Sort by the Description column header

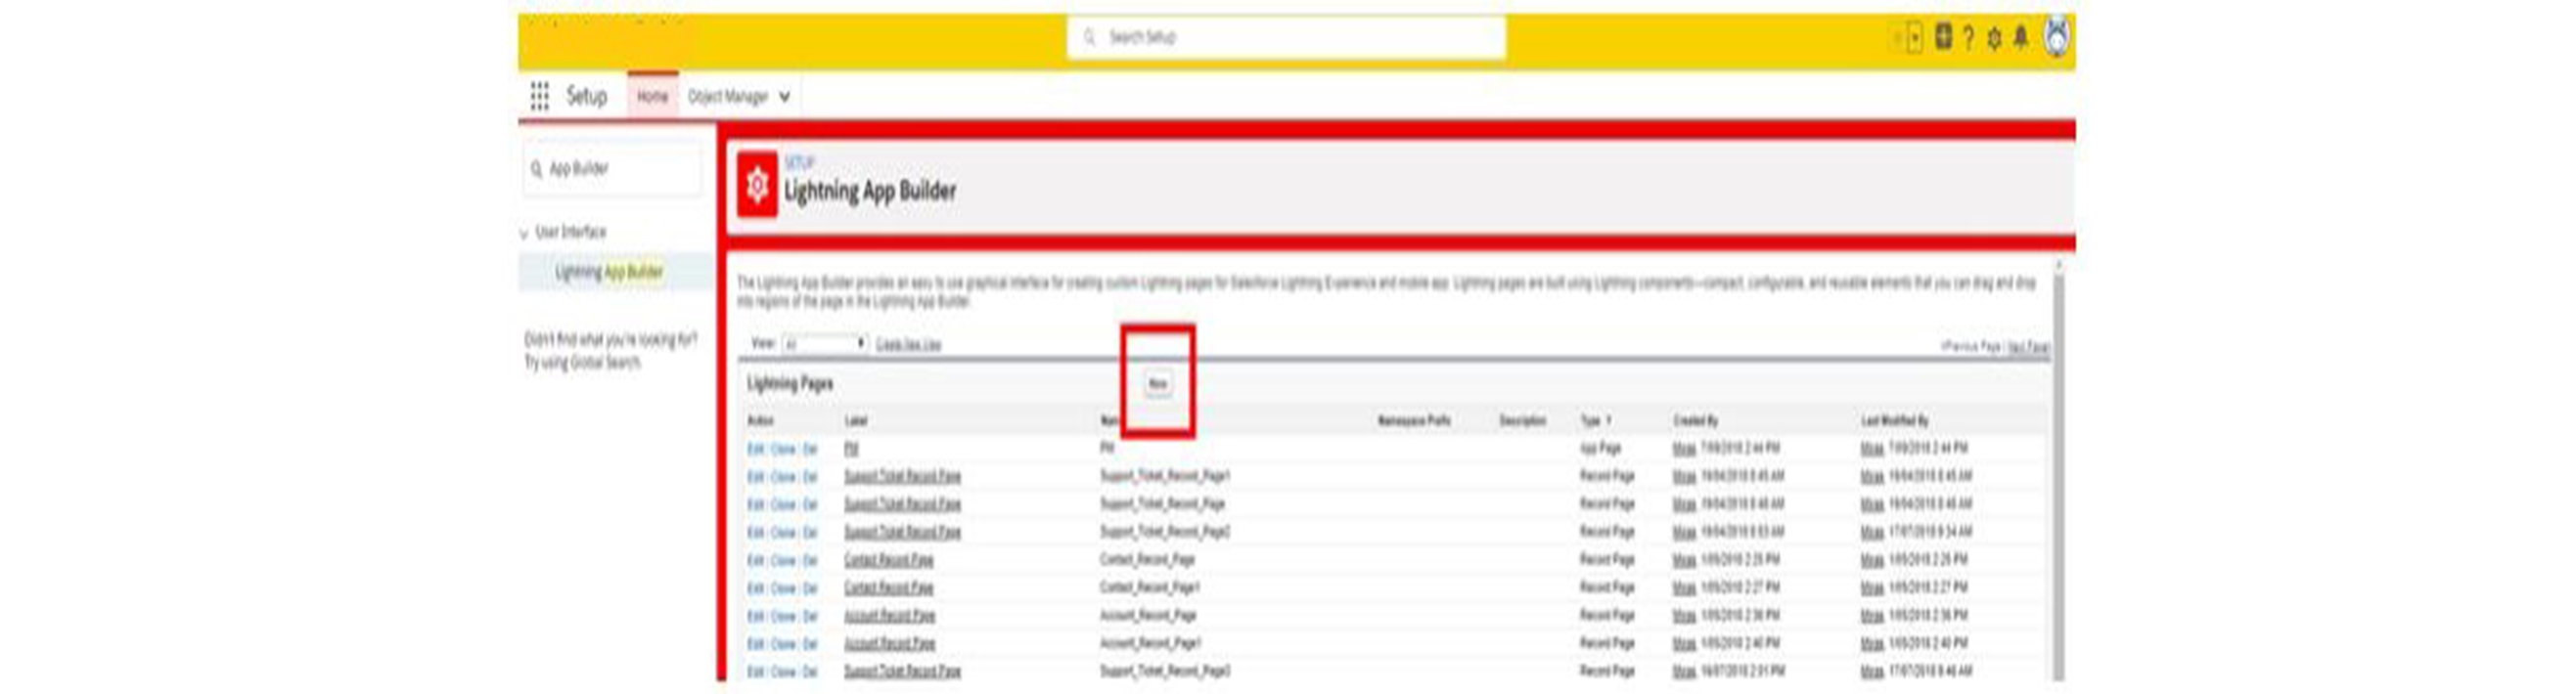(x=1522, y=420)
